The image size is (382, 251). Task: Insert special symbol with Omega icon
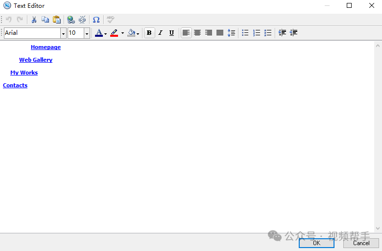[x=96, y=20]
